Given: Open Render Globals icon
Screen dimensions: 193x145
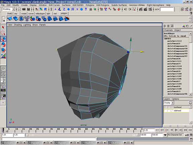Looking at the screenshot, I should (150, 9).
